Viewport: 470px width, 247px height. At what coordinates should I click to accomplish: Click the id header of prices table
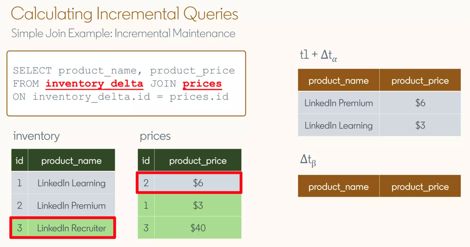tap(146, 160)
